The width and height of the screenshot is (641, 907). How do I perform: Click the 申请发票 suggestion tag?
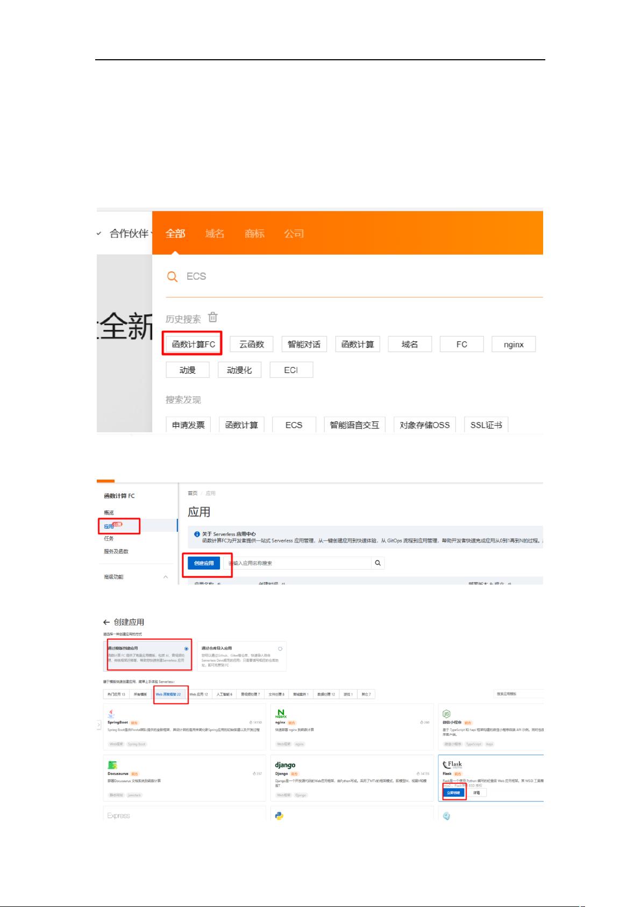(x=188, y=425)
